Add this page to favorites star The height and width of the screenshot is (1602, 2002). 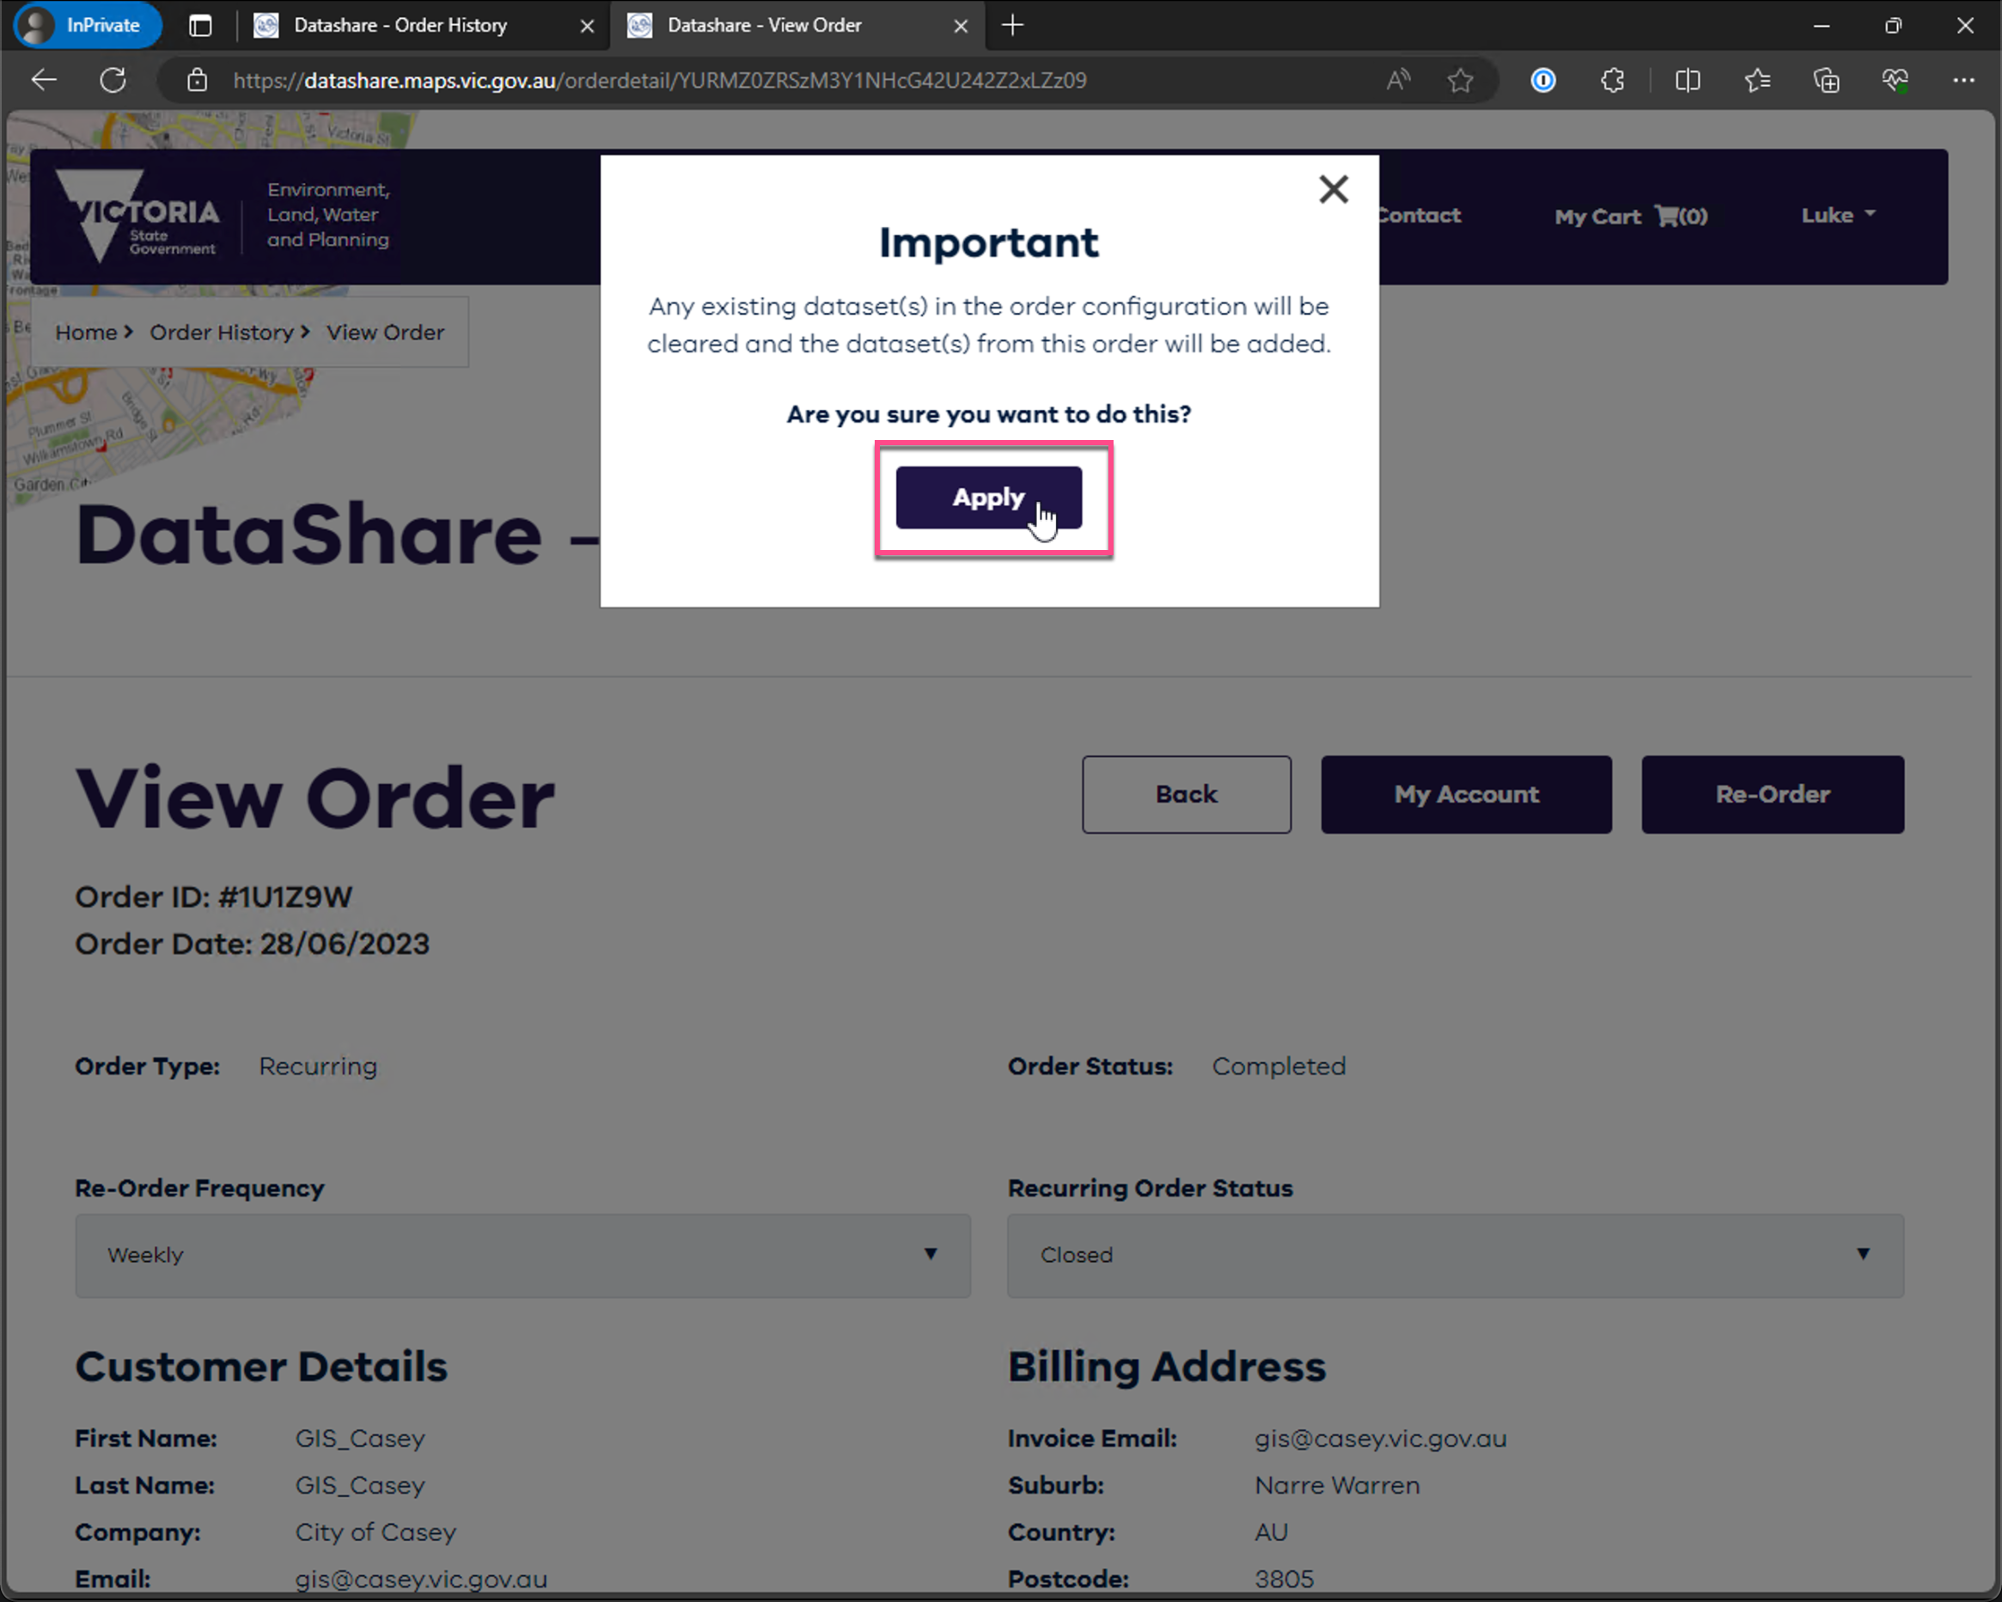point(1461,80)
